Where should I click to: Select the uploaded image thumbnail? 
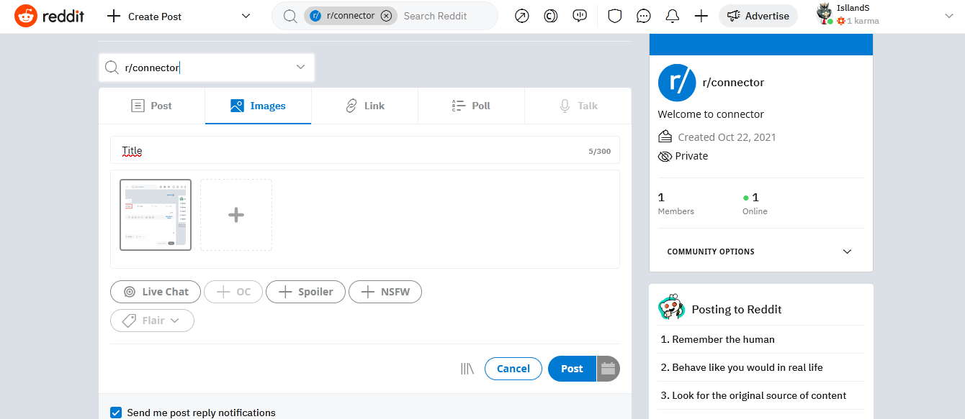pos(156,215)
